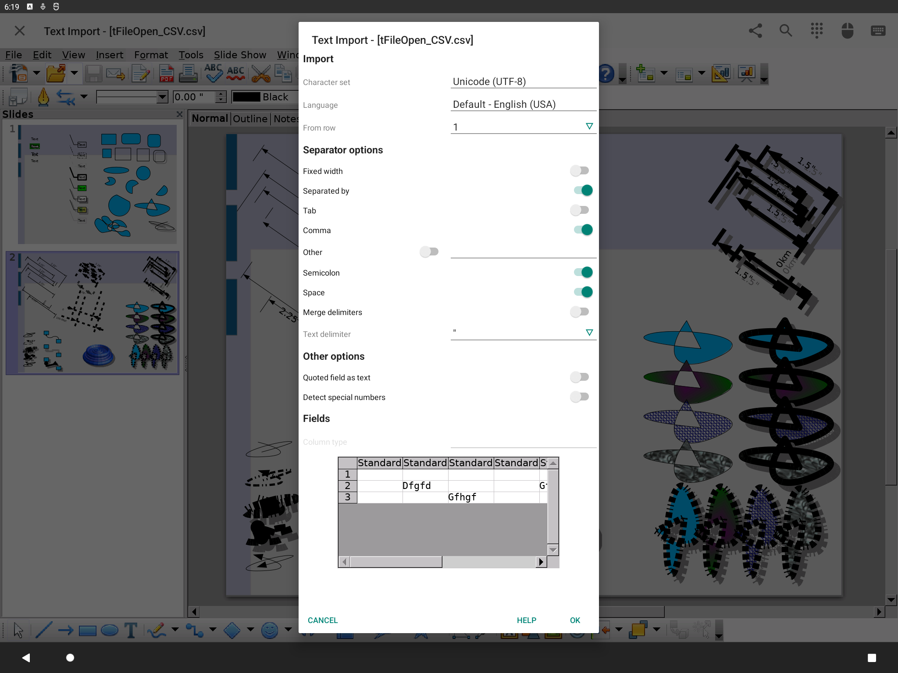Expand the freeform curve tool dropdown arrow
The height and width of the screenshot is (673, 898).
(175, 630)
